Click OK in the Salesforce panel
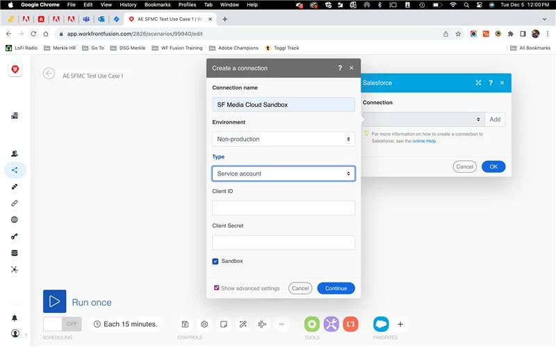Viewport: 556px width, 347px height. [493, 167]
